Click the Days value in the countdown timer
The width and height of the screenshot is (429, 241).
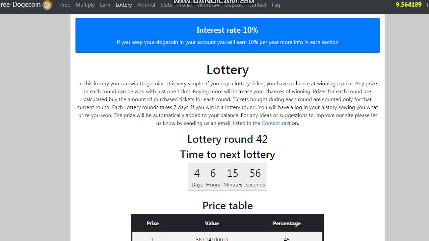197,173
